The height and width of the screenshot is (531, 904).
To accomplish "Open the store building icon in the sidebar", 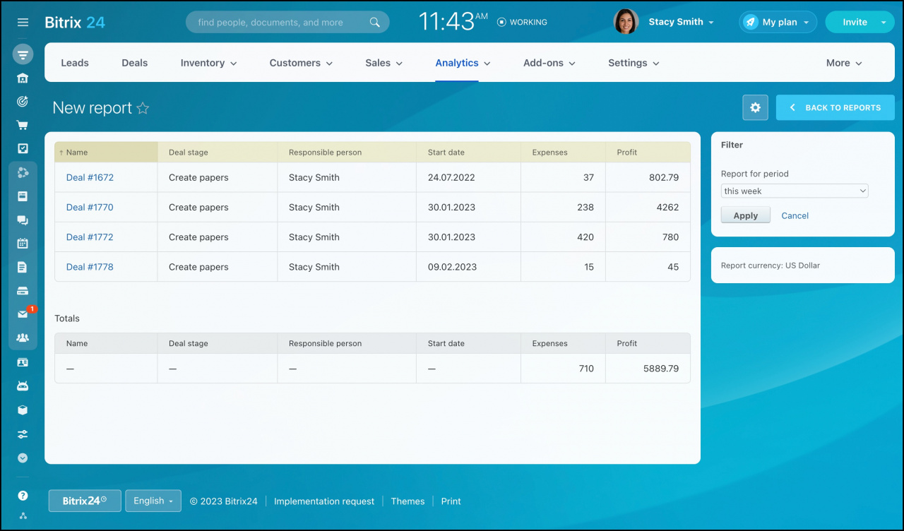I will (23, 78).
